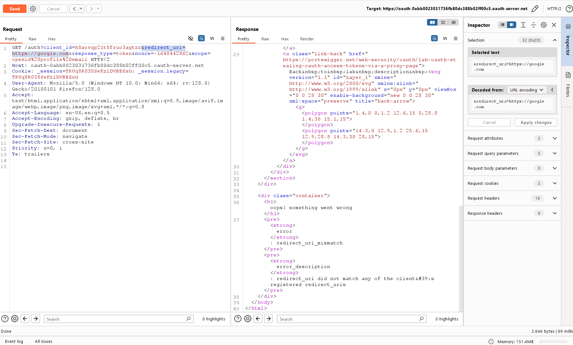
Task: Go to next Request search match
Action: coord(36,319)
